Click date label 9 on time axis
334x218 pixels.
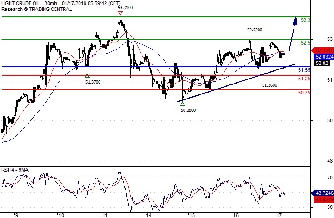click(17, 215)
